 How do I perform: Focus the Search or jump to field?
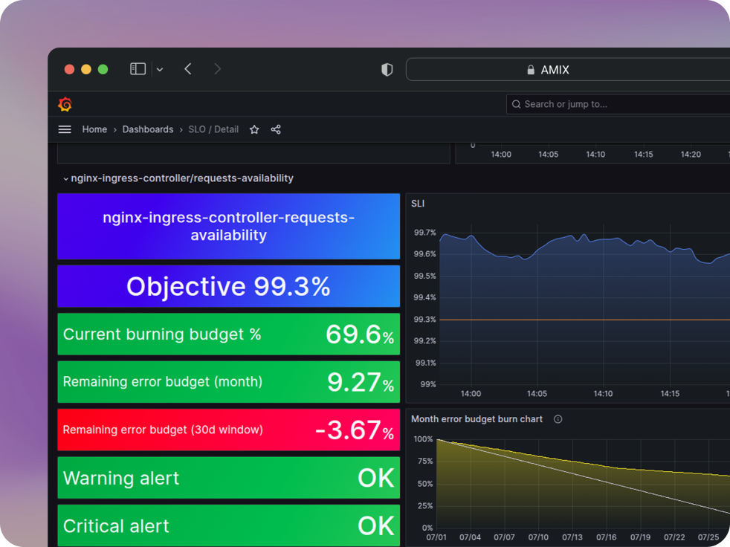(618, 104)
